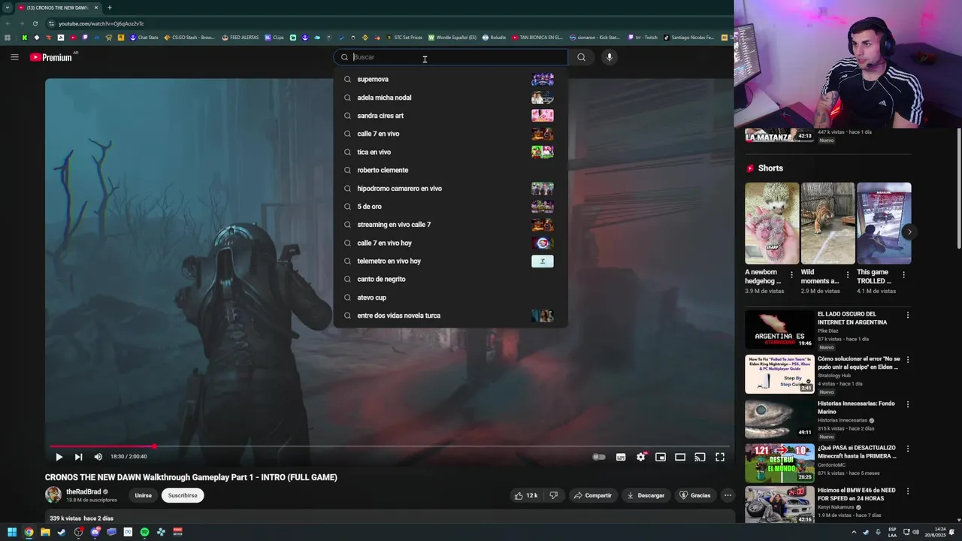Open theRadBrad channel name link
The image size is (962, 541).
(x=83, y=491)
